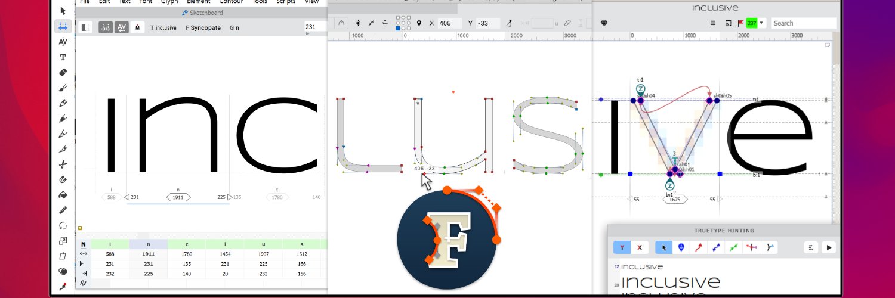The width and height of the screenshot is (895, 298).
Task: Open the Glyph menu
Action: coord(169,2)
